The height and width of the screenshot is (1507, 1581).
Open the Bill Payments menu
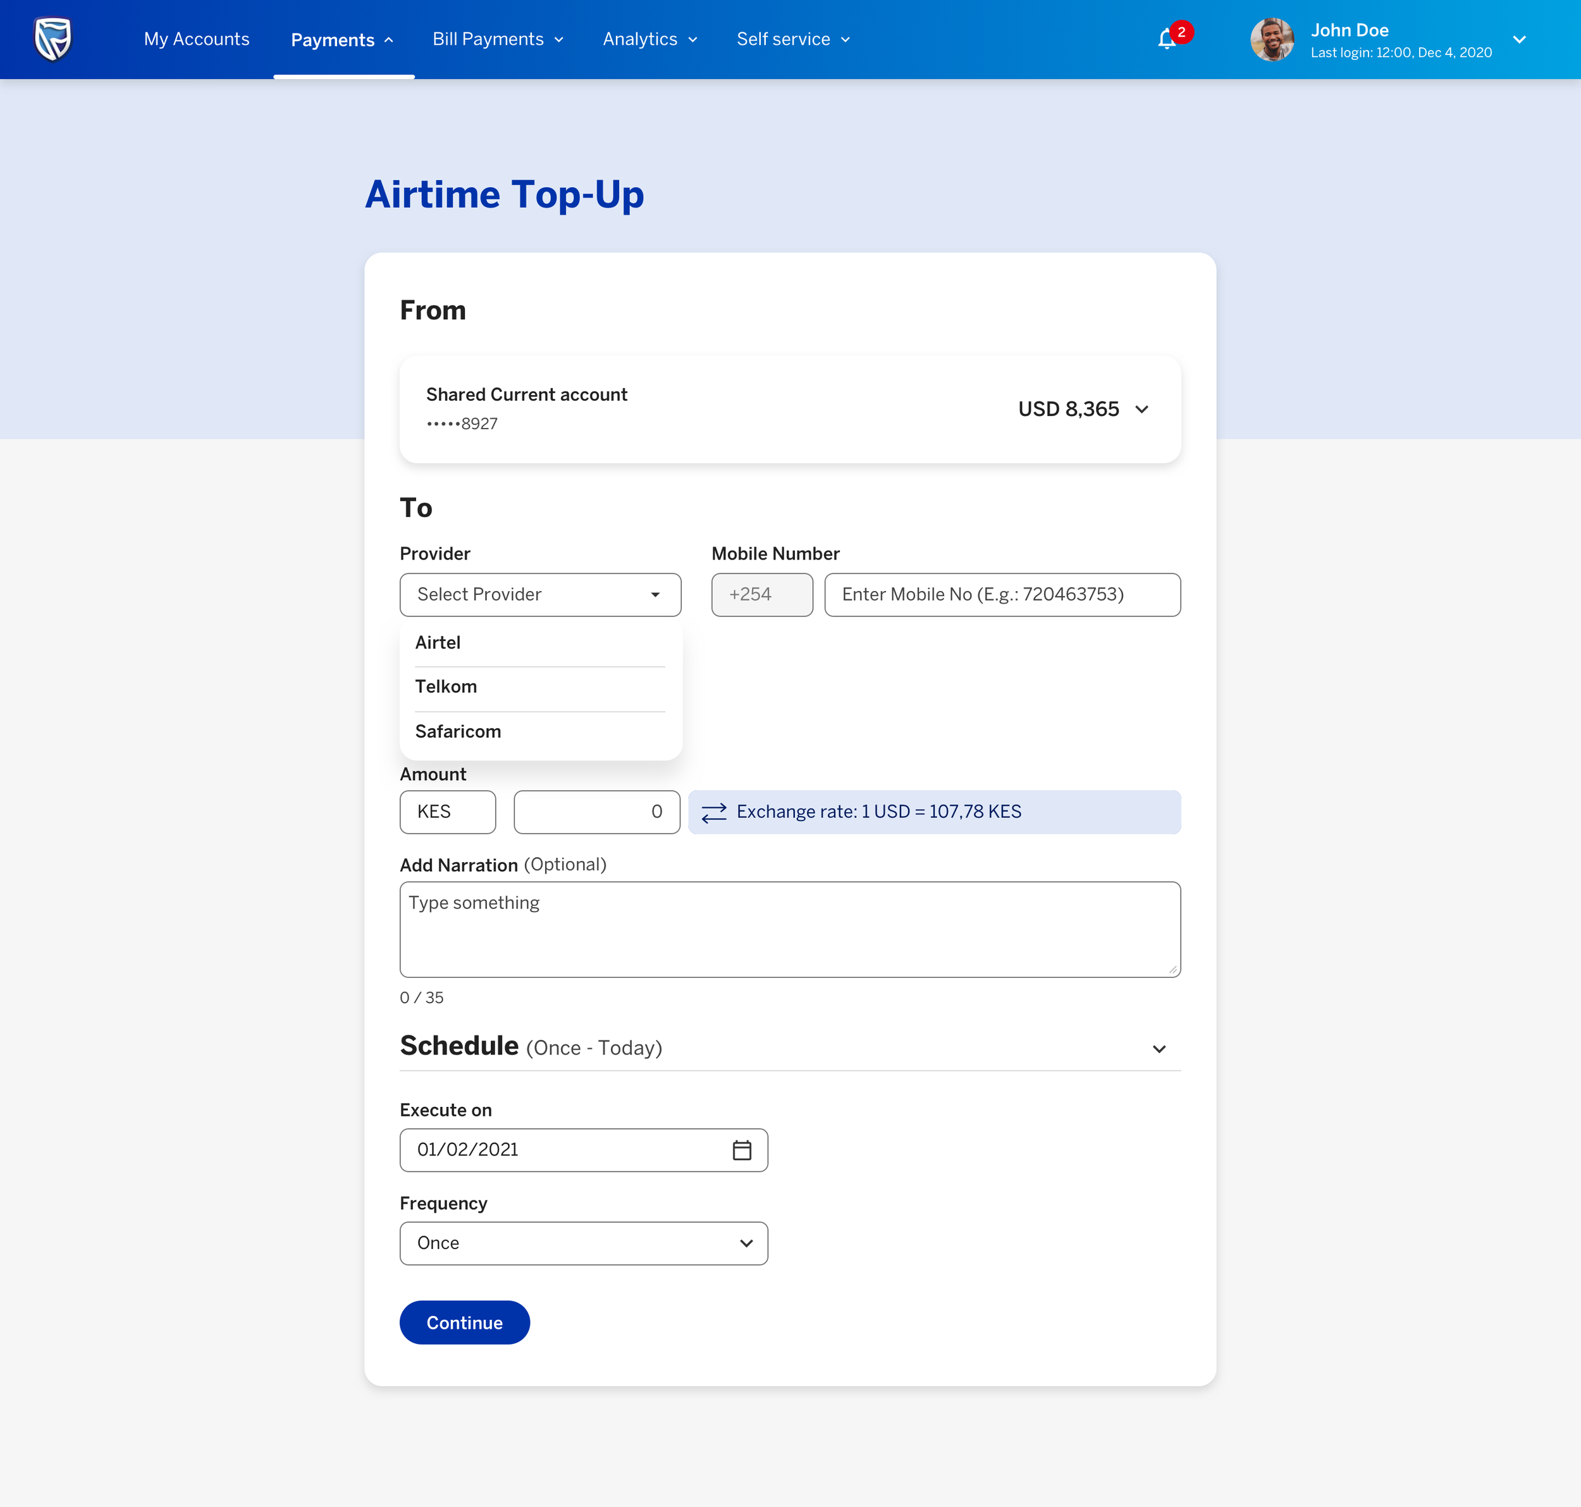click(x=498, y=39)
